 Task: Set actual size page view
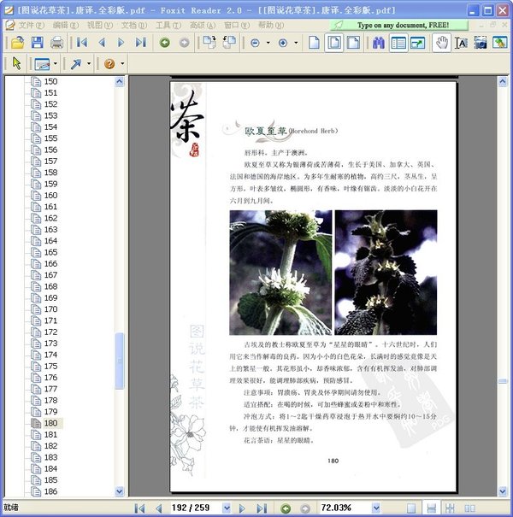click(314, 43)
